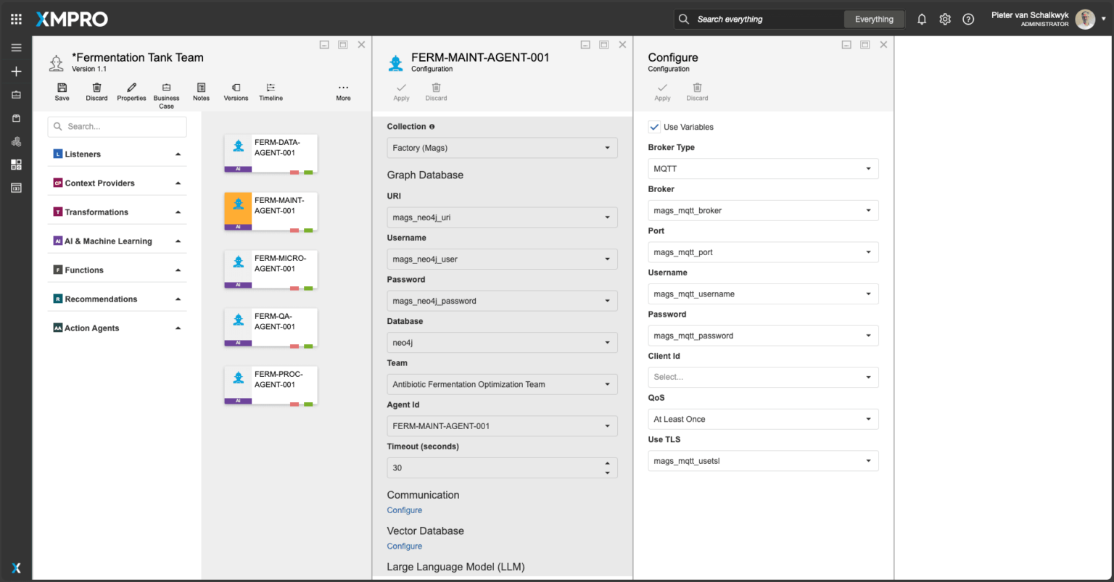Click Configure link under Communication

tap(405, 510)
